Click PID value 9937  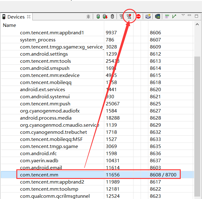click(111, 33)
